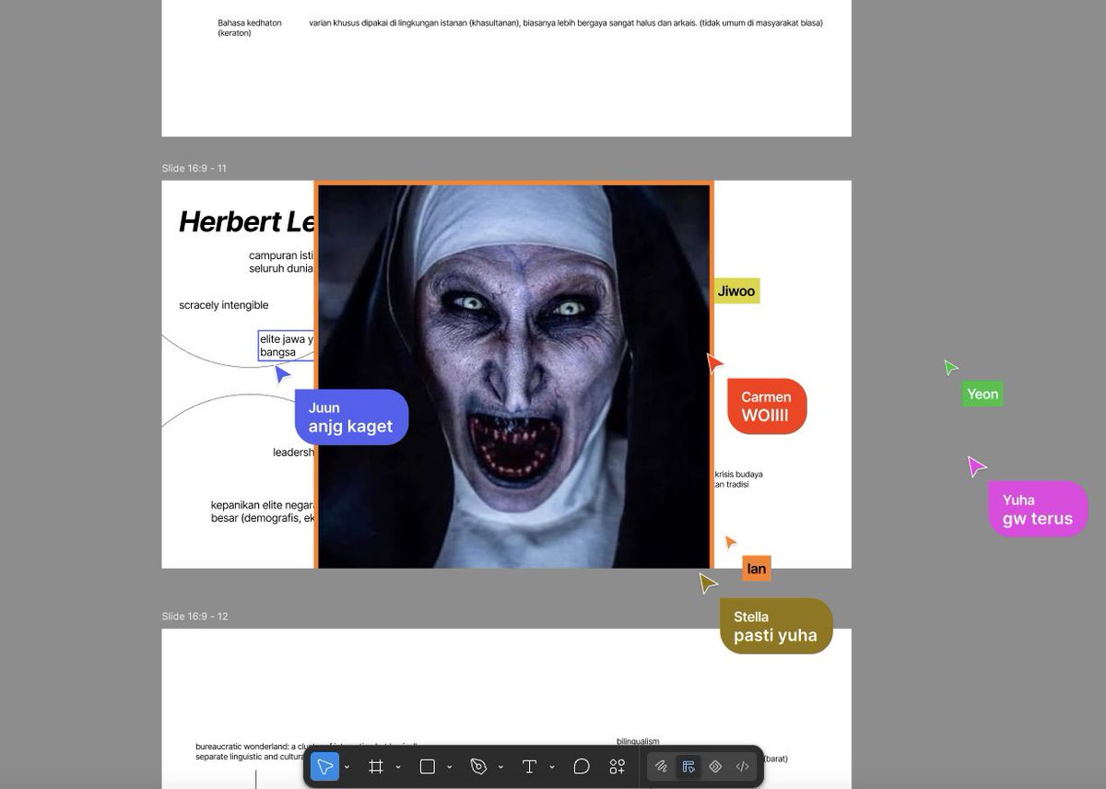Switch to Dev Mode code toggle
The image size is (1106, 789).
coord(743,767)
